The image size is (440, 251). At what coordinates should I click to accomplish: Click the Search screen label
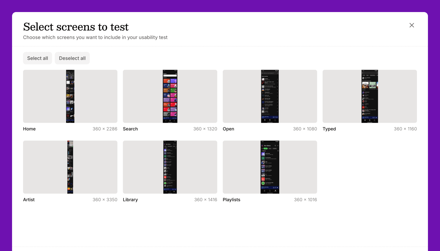[x=130, y=129]
